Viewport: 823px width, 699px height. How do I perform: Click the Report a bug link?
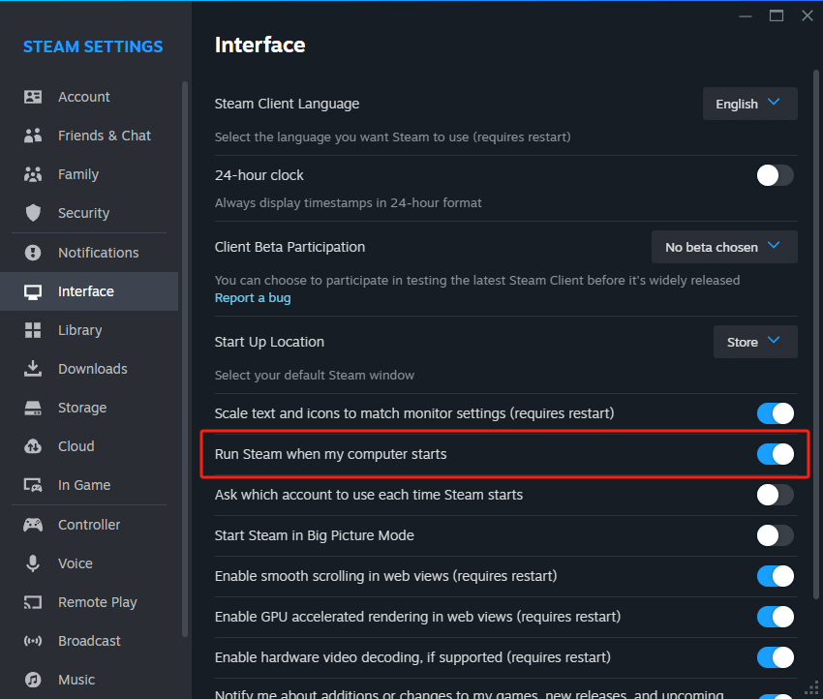point(253,298)
